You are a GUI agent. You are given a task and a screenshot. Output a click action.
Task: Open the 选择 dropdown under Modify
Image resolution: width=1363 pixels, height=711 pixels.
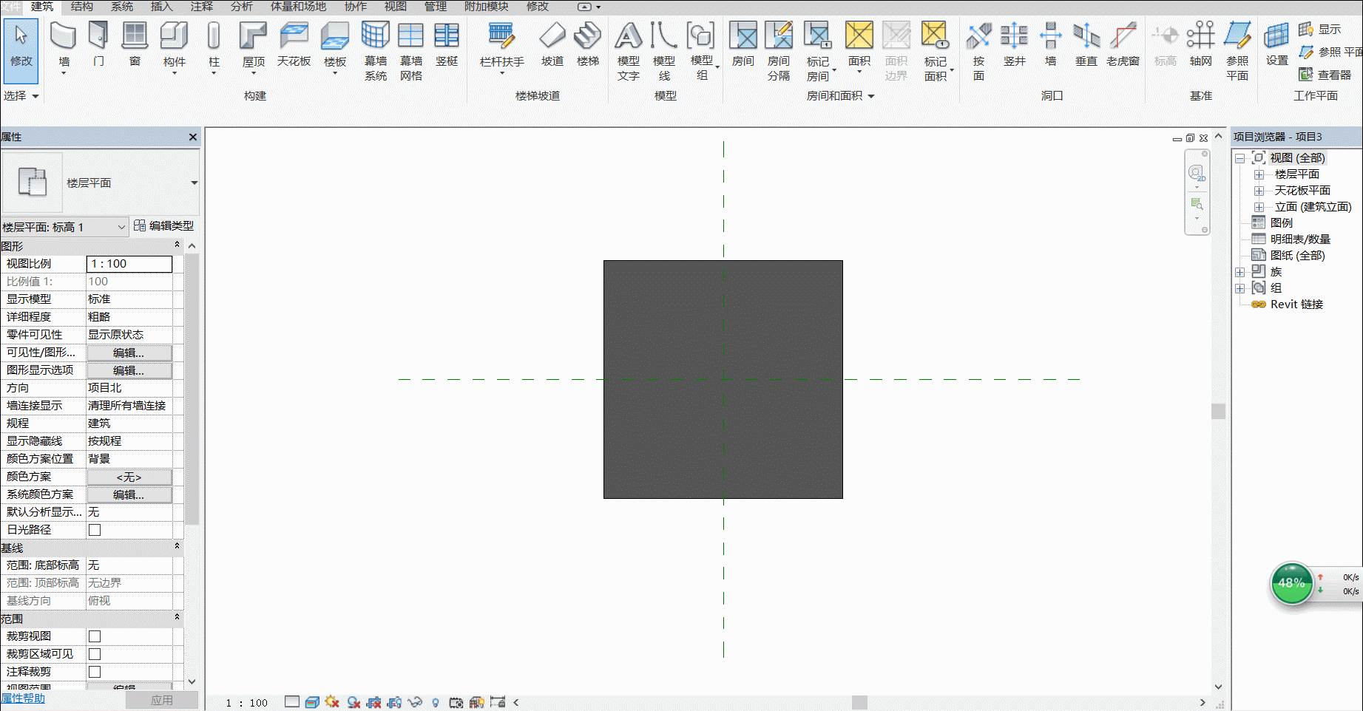[21, 96]
